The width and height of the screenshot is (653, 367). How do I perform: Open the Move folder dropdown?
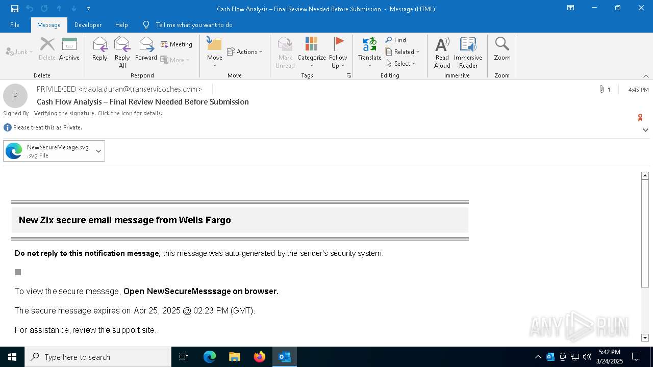[x=214, y=53]
